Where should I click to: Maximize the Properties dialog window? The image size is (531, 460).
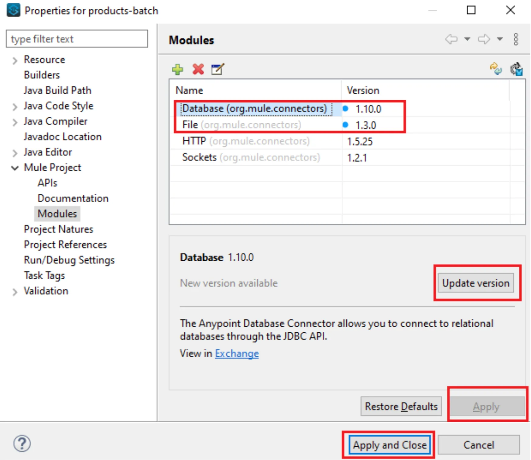coord(471,10)
